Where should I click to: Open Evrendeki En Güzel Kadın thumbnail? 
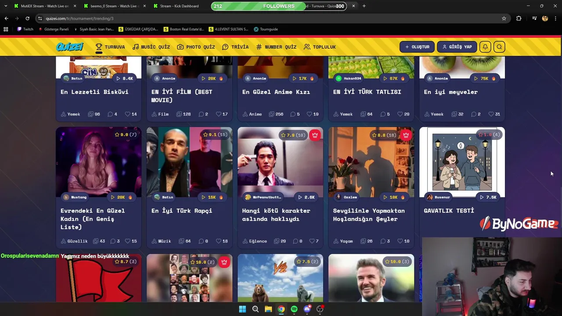(99, 162)
